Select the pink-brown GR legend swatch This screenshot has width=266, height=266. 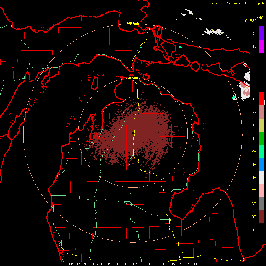[x=261, y=112]
